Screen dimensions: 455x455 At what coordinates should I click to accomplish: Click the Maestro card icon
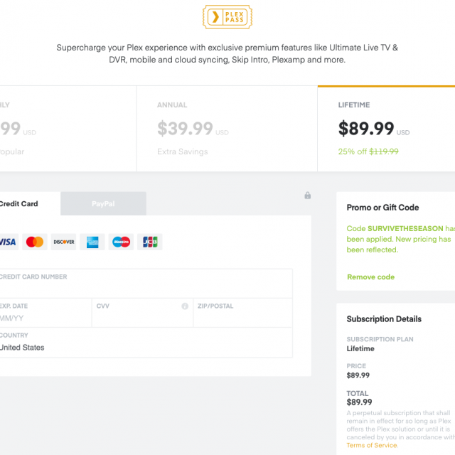coord(122,242)
